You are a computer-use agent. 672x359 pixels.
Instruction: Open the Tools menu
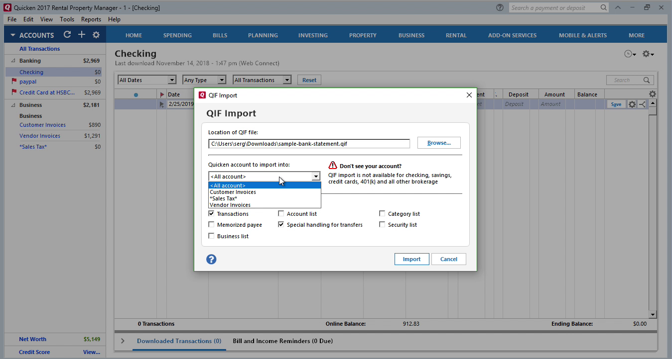(x=67, y=19)
